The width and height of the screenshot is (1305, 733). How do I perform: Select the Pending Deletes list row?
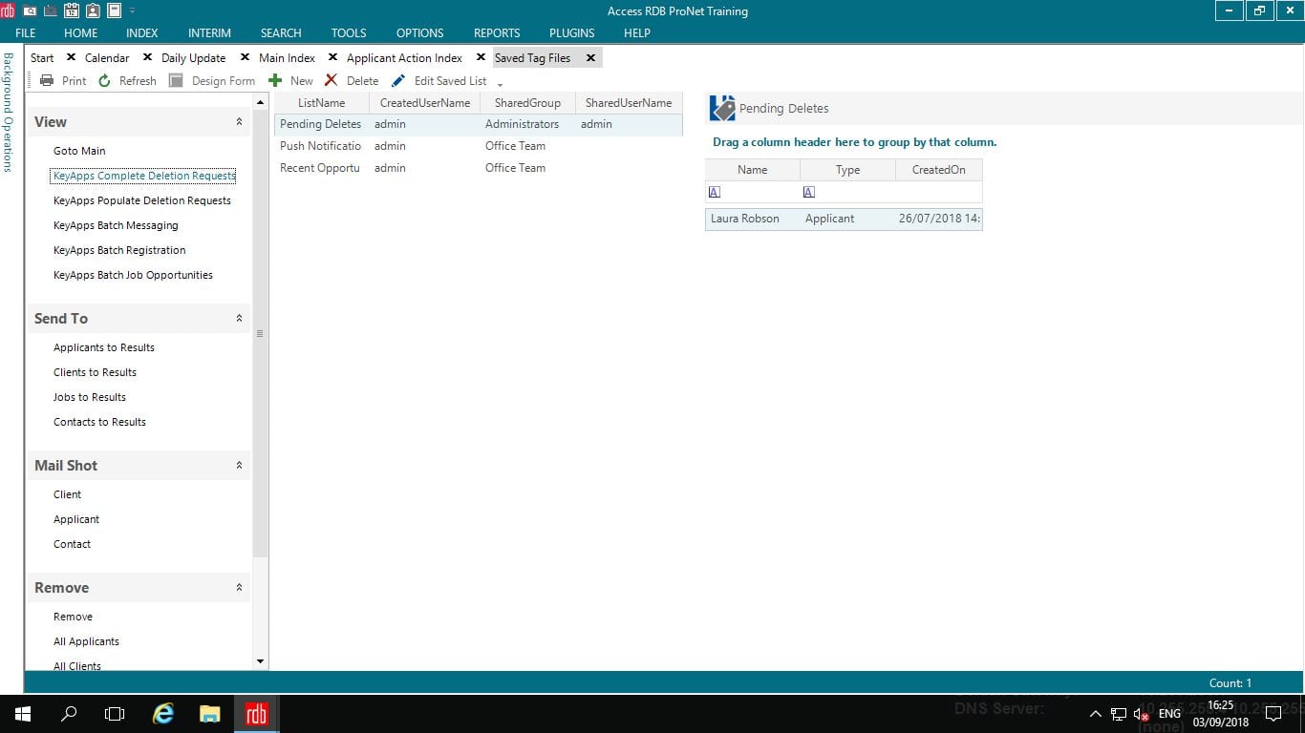(x=478, y=124)
